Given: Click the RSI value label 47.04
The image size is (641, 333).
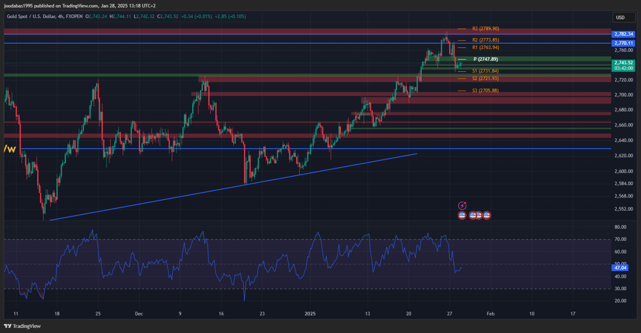Looking at the screenshot, I should [x=620, y=268].
